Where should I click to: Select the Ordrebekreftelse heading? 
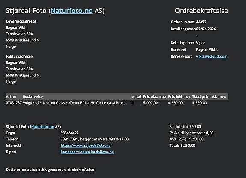click(x=202, y=11)
